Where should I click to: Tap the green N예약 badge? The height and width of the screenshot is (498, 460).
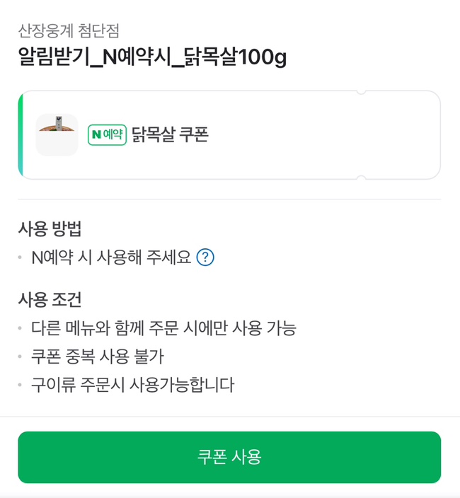coord(107,134)
